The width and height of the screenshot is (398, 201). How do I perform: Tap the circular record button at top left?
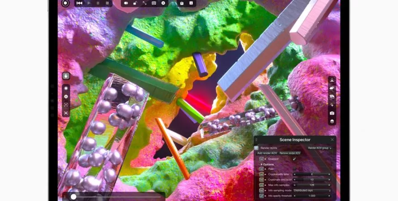pyautogui.click(x=65, y=3)
